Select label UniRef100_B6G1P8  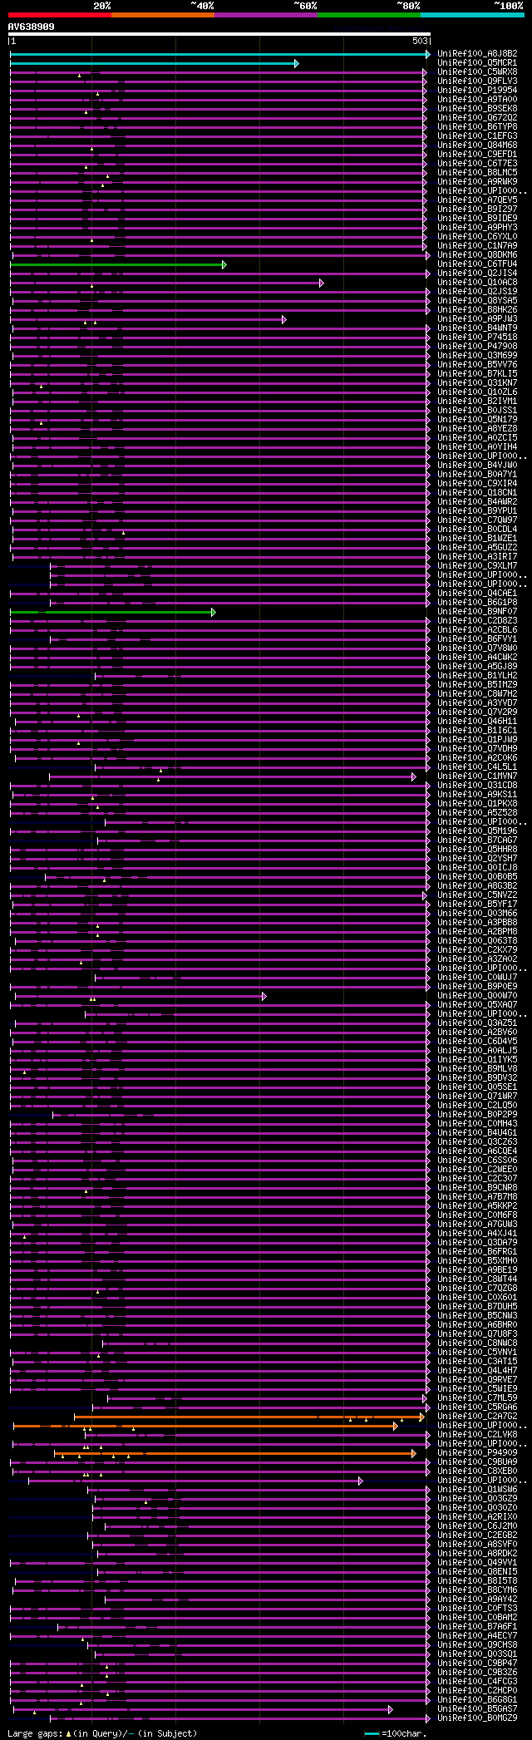[477, 603]
